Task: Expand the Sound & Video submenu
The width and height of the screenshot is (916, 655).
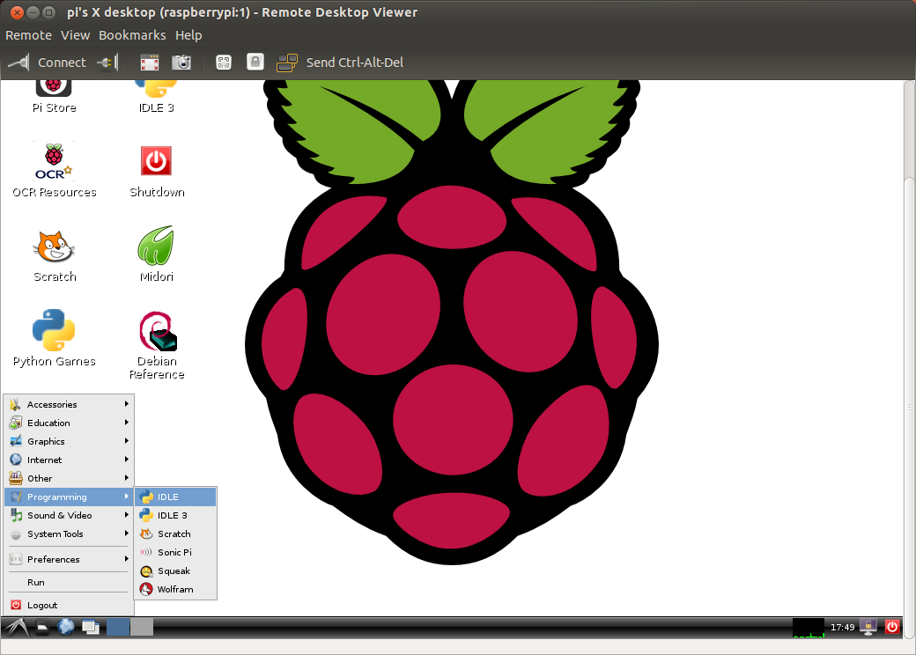Action: (x=69, y=516)
